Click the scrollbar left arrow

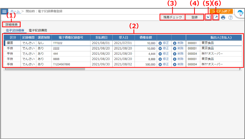5,69
